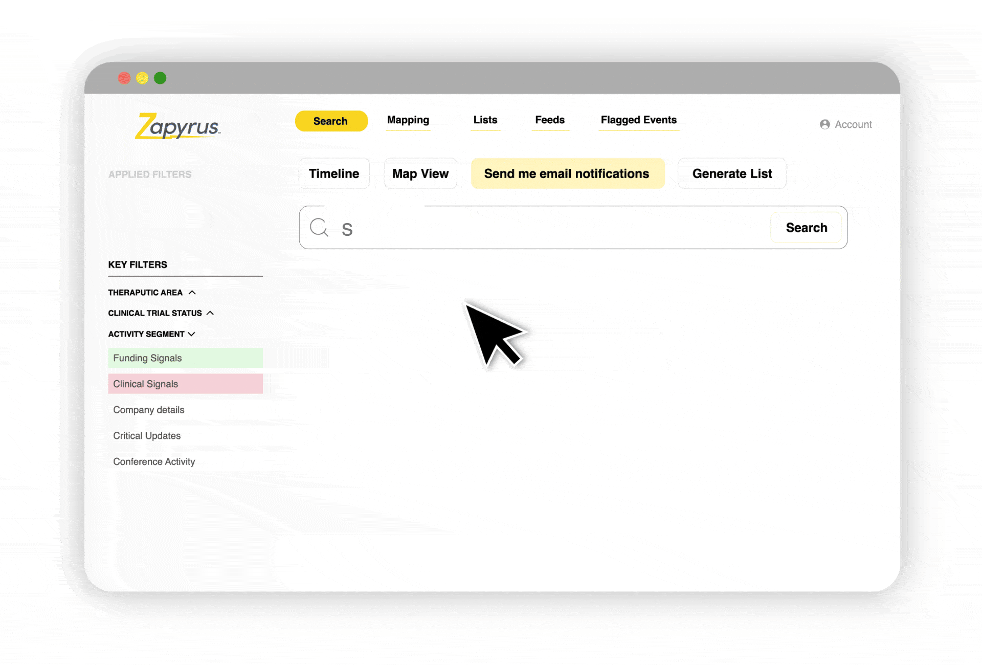Switch to the Flagged Events tab

tap(638, 120)
